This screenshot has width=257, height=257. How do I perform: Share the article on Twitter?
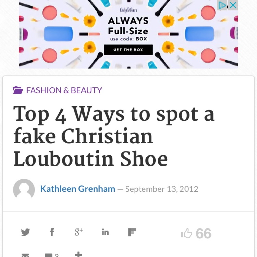click(25, 232)
